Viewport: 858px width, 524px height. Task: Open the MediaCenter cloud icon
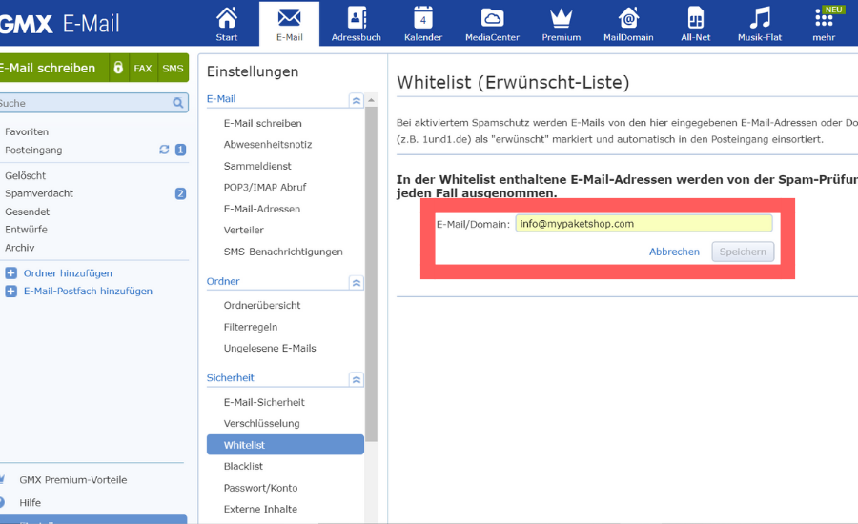click(x=492, y=18)
